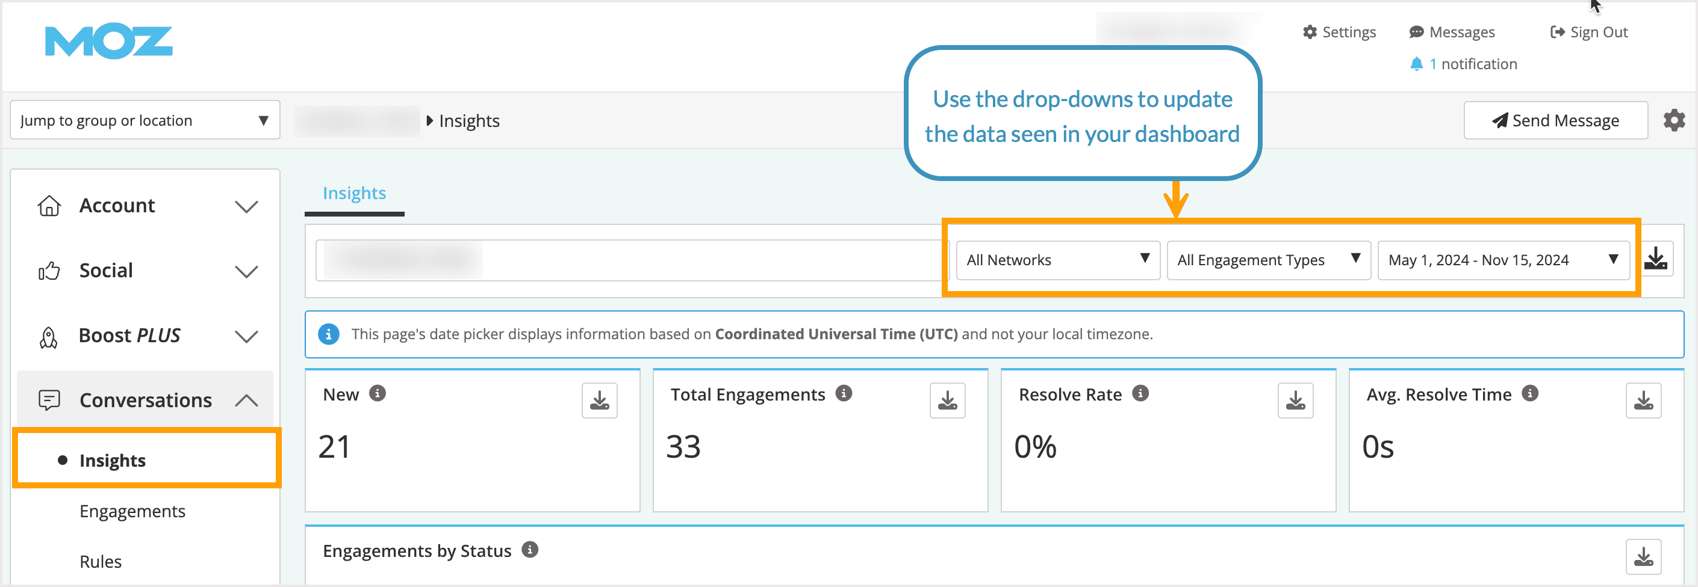Open the Jump to group or location selector
This screenshot has height=587, width=1698.
click(x=145, y=120)
